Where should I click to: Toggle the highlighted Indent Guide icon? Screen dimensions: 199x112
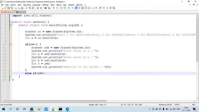click(x=76, y=8)
